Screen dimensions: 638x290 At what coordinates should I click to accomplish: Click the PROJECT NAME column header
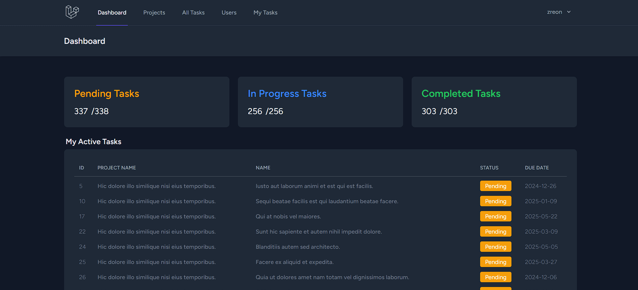pyautogui.click(x=117, y=168)
